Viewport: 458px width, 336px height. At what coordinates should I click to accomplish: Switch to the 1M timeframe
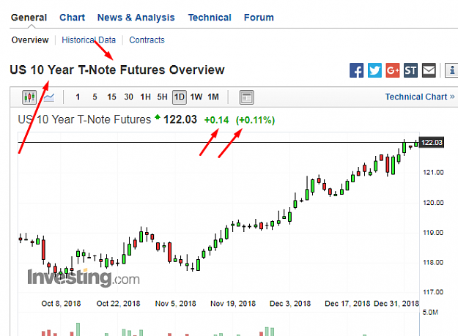tap(213, 97)
